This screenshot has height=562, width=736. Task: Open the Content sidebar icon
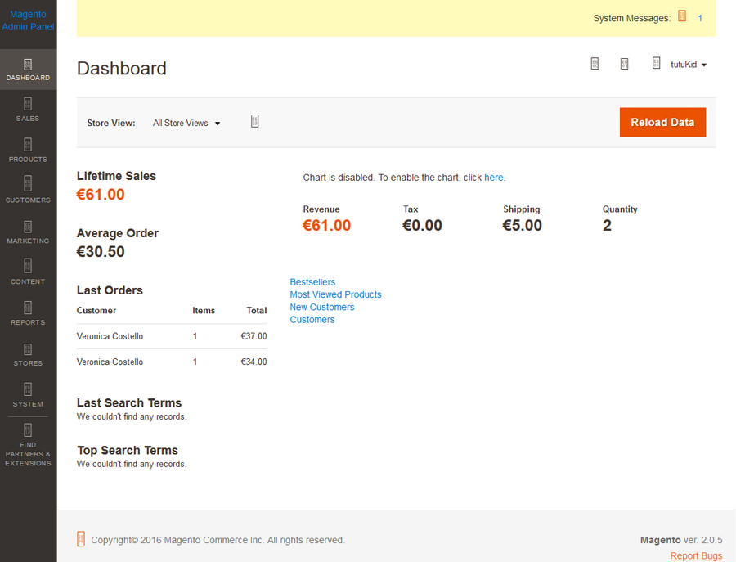pyautogui.click(x=28, y=267)
